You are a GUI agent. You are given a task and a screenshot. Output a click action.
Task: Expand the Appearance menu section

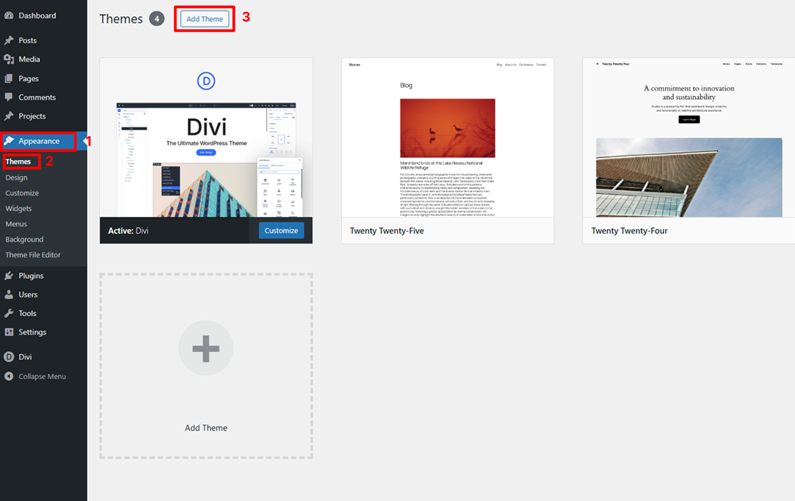(x=39, y=141)
